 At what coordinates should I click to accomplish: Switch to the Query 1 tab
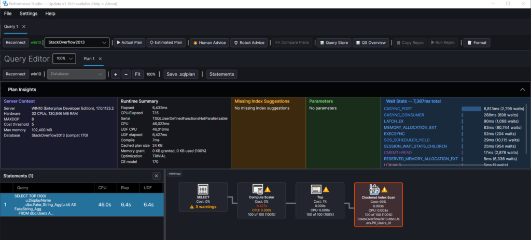coord(11,27)
